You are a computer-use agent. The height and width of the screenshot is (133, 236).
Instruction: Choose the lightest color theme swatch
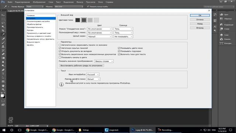(x=96, y=20)
